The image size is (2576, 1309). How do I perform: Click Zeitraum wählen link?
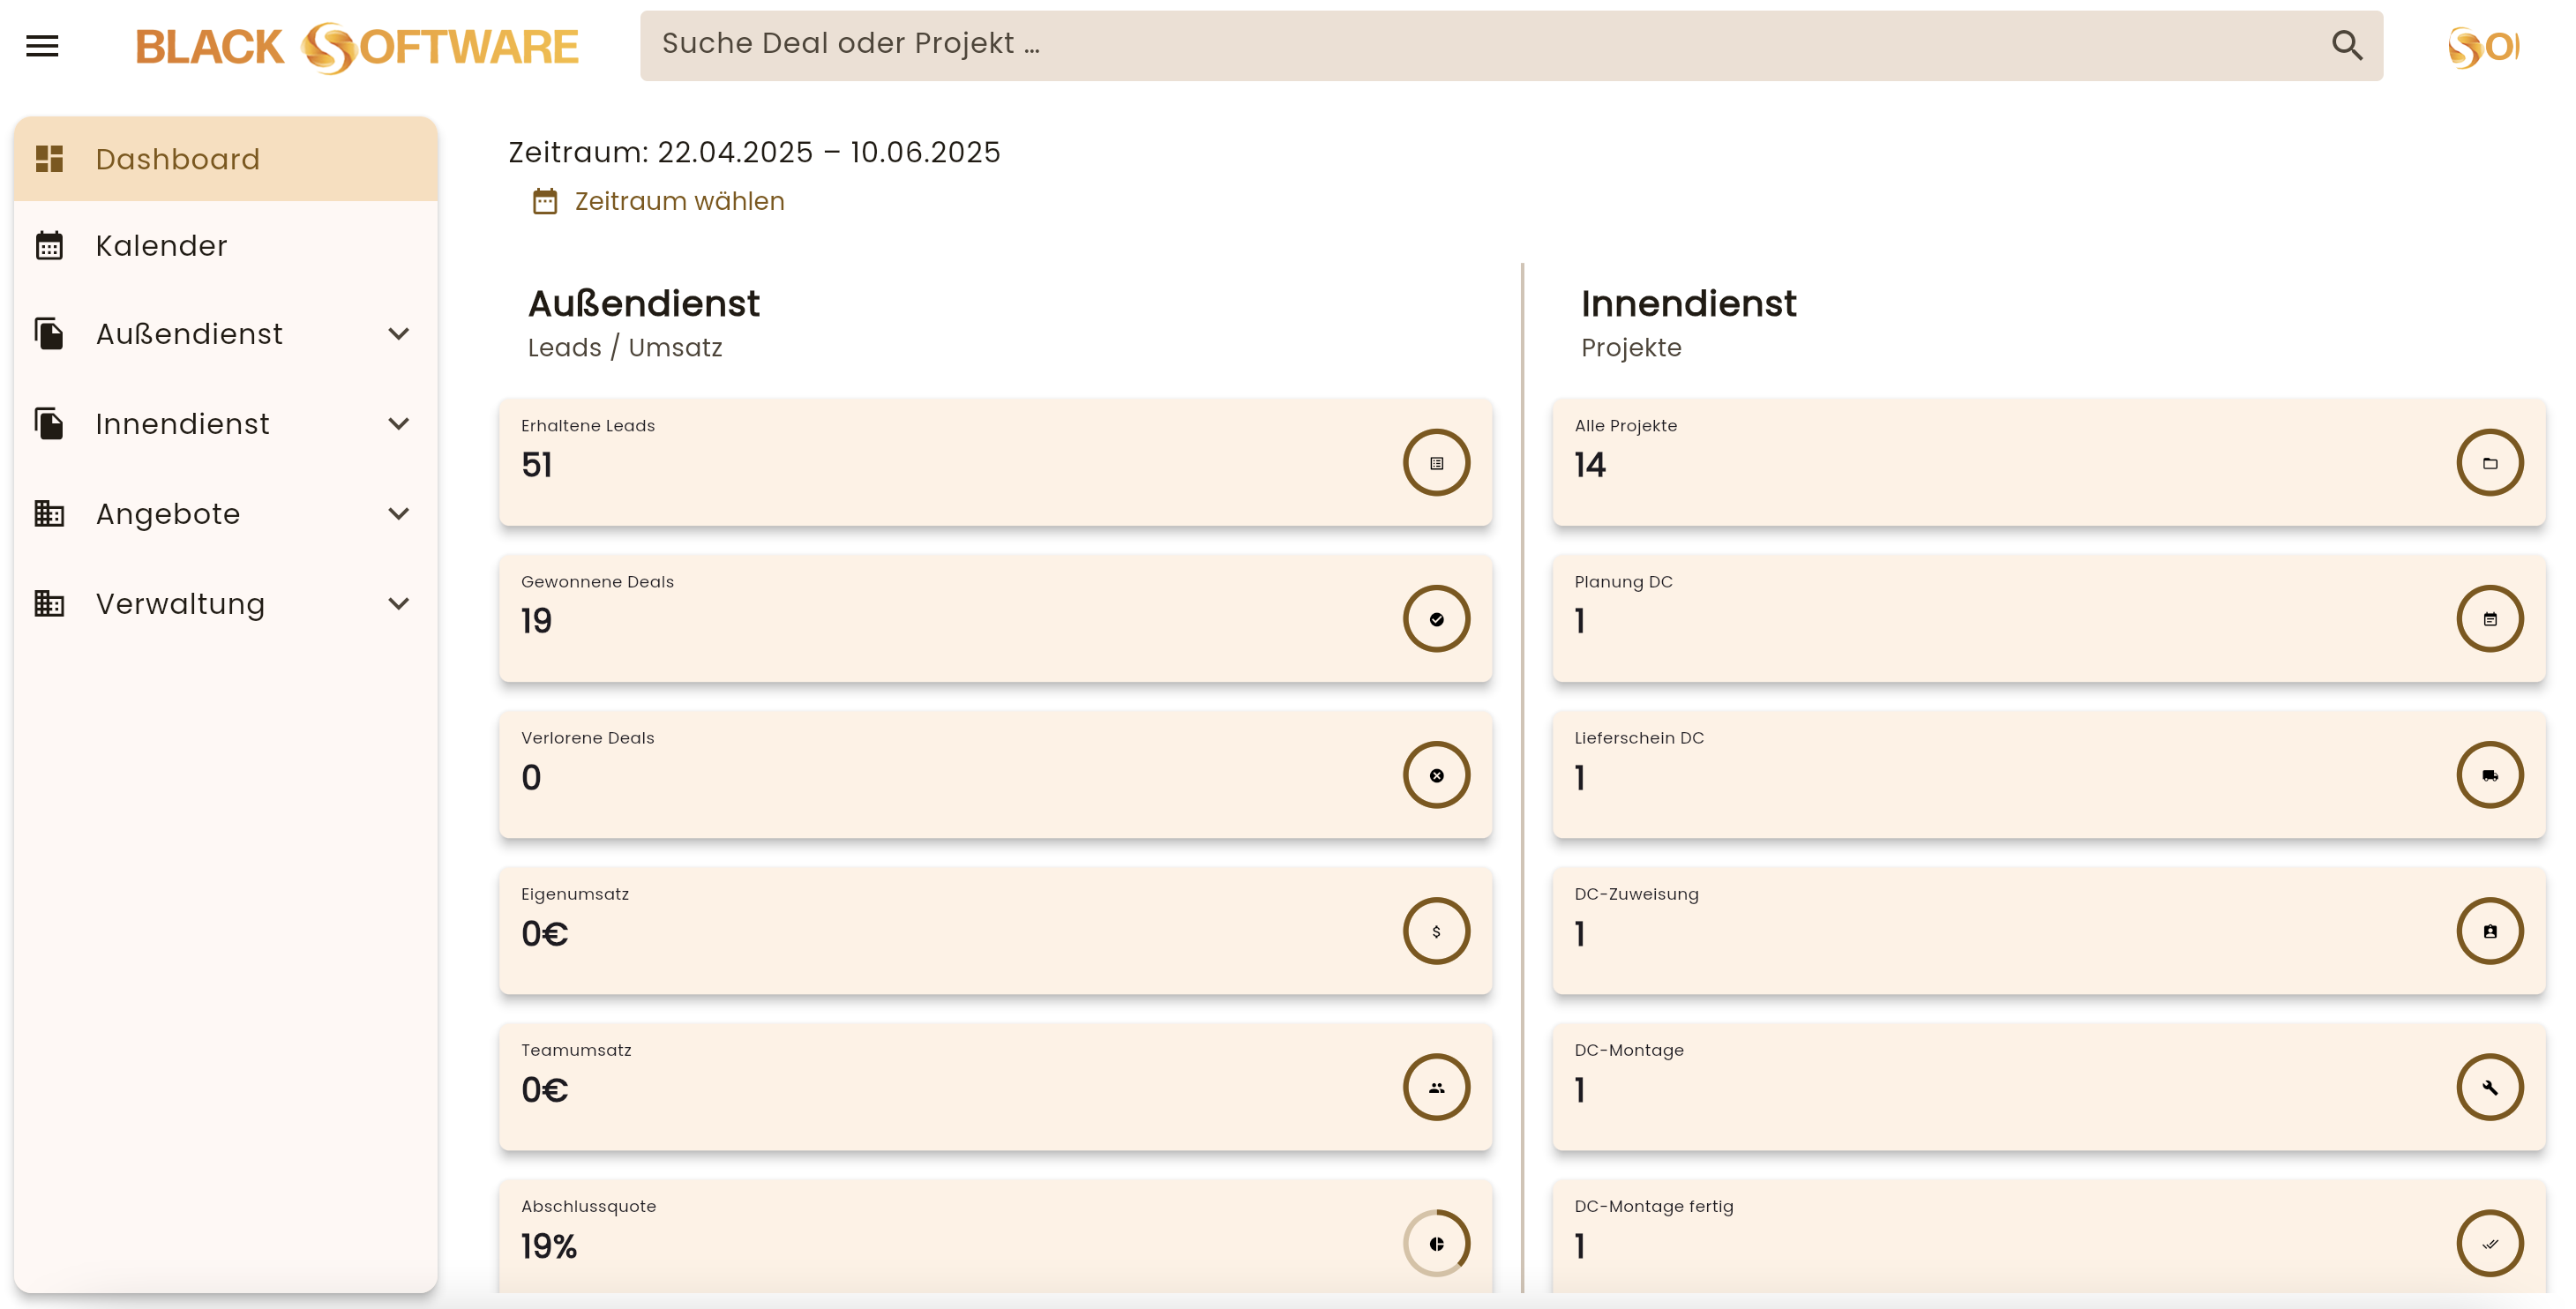click(678, 202)
